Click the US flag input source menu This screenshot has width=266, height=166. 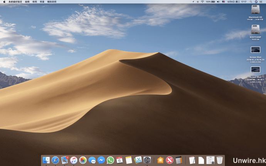(224, 2)
